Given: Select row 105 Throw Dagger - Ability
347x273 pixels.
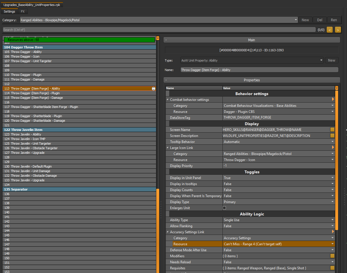Looking at the screenshot, I should coord(79,52).
